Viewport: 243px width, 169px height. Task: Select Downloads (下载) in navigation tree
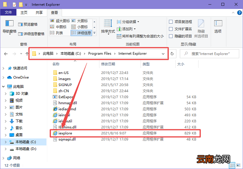pyautogui.click(x=19, y=121)
